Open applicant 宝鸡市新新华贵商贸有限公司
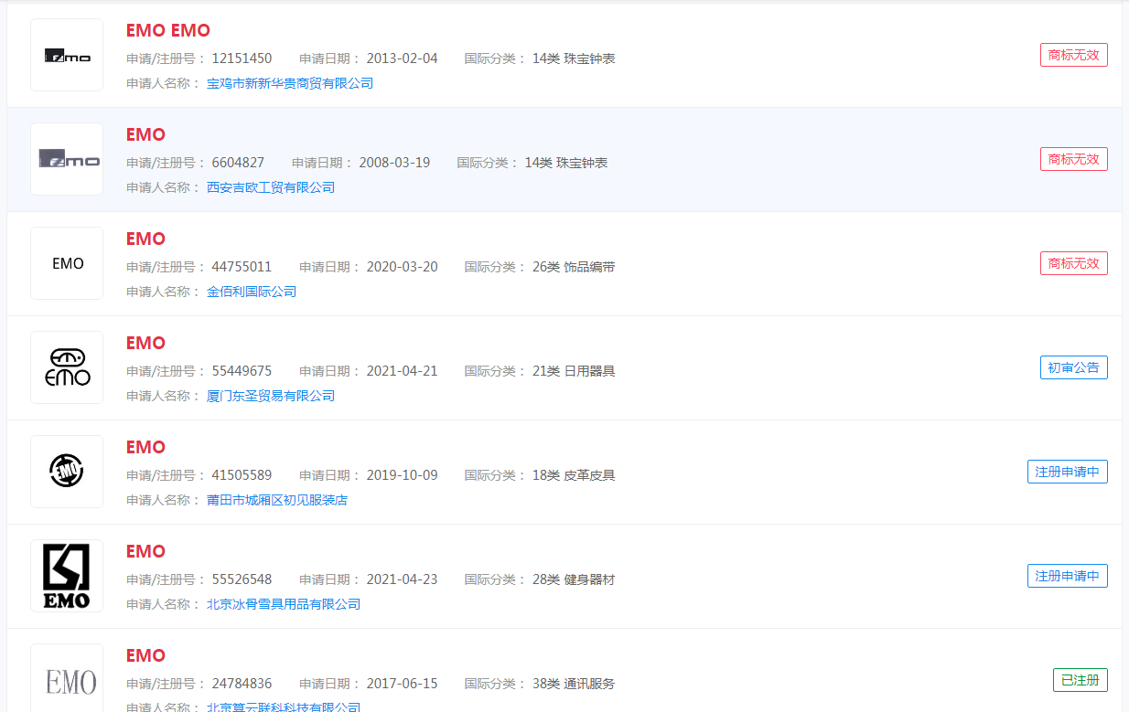 [290, 83]
